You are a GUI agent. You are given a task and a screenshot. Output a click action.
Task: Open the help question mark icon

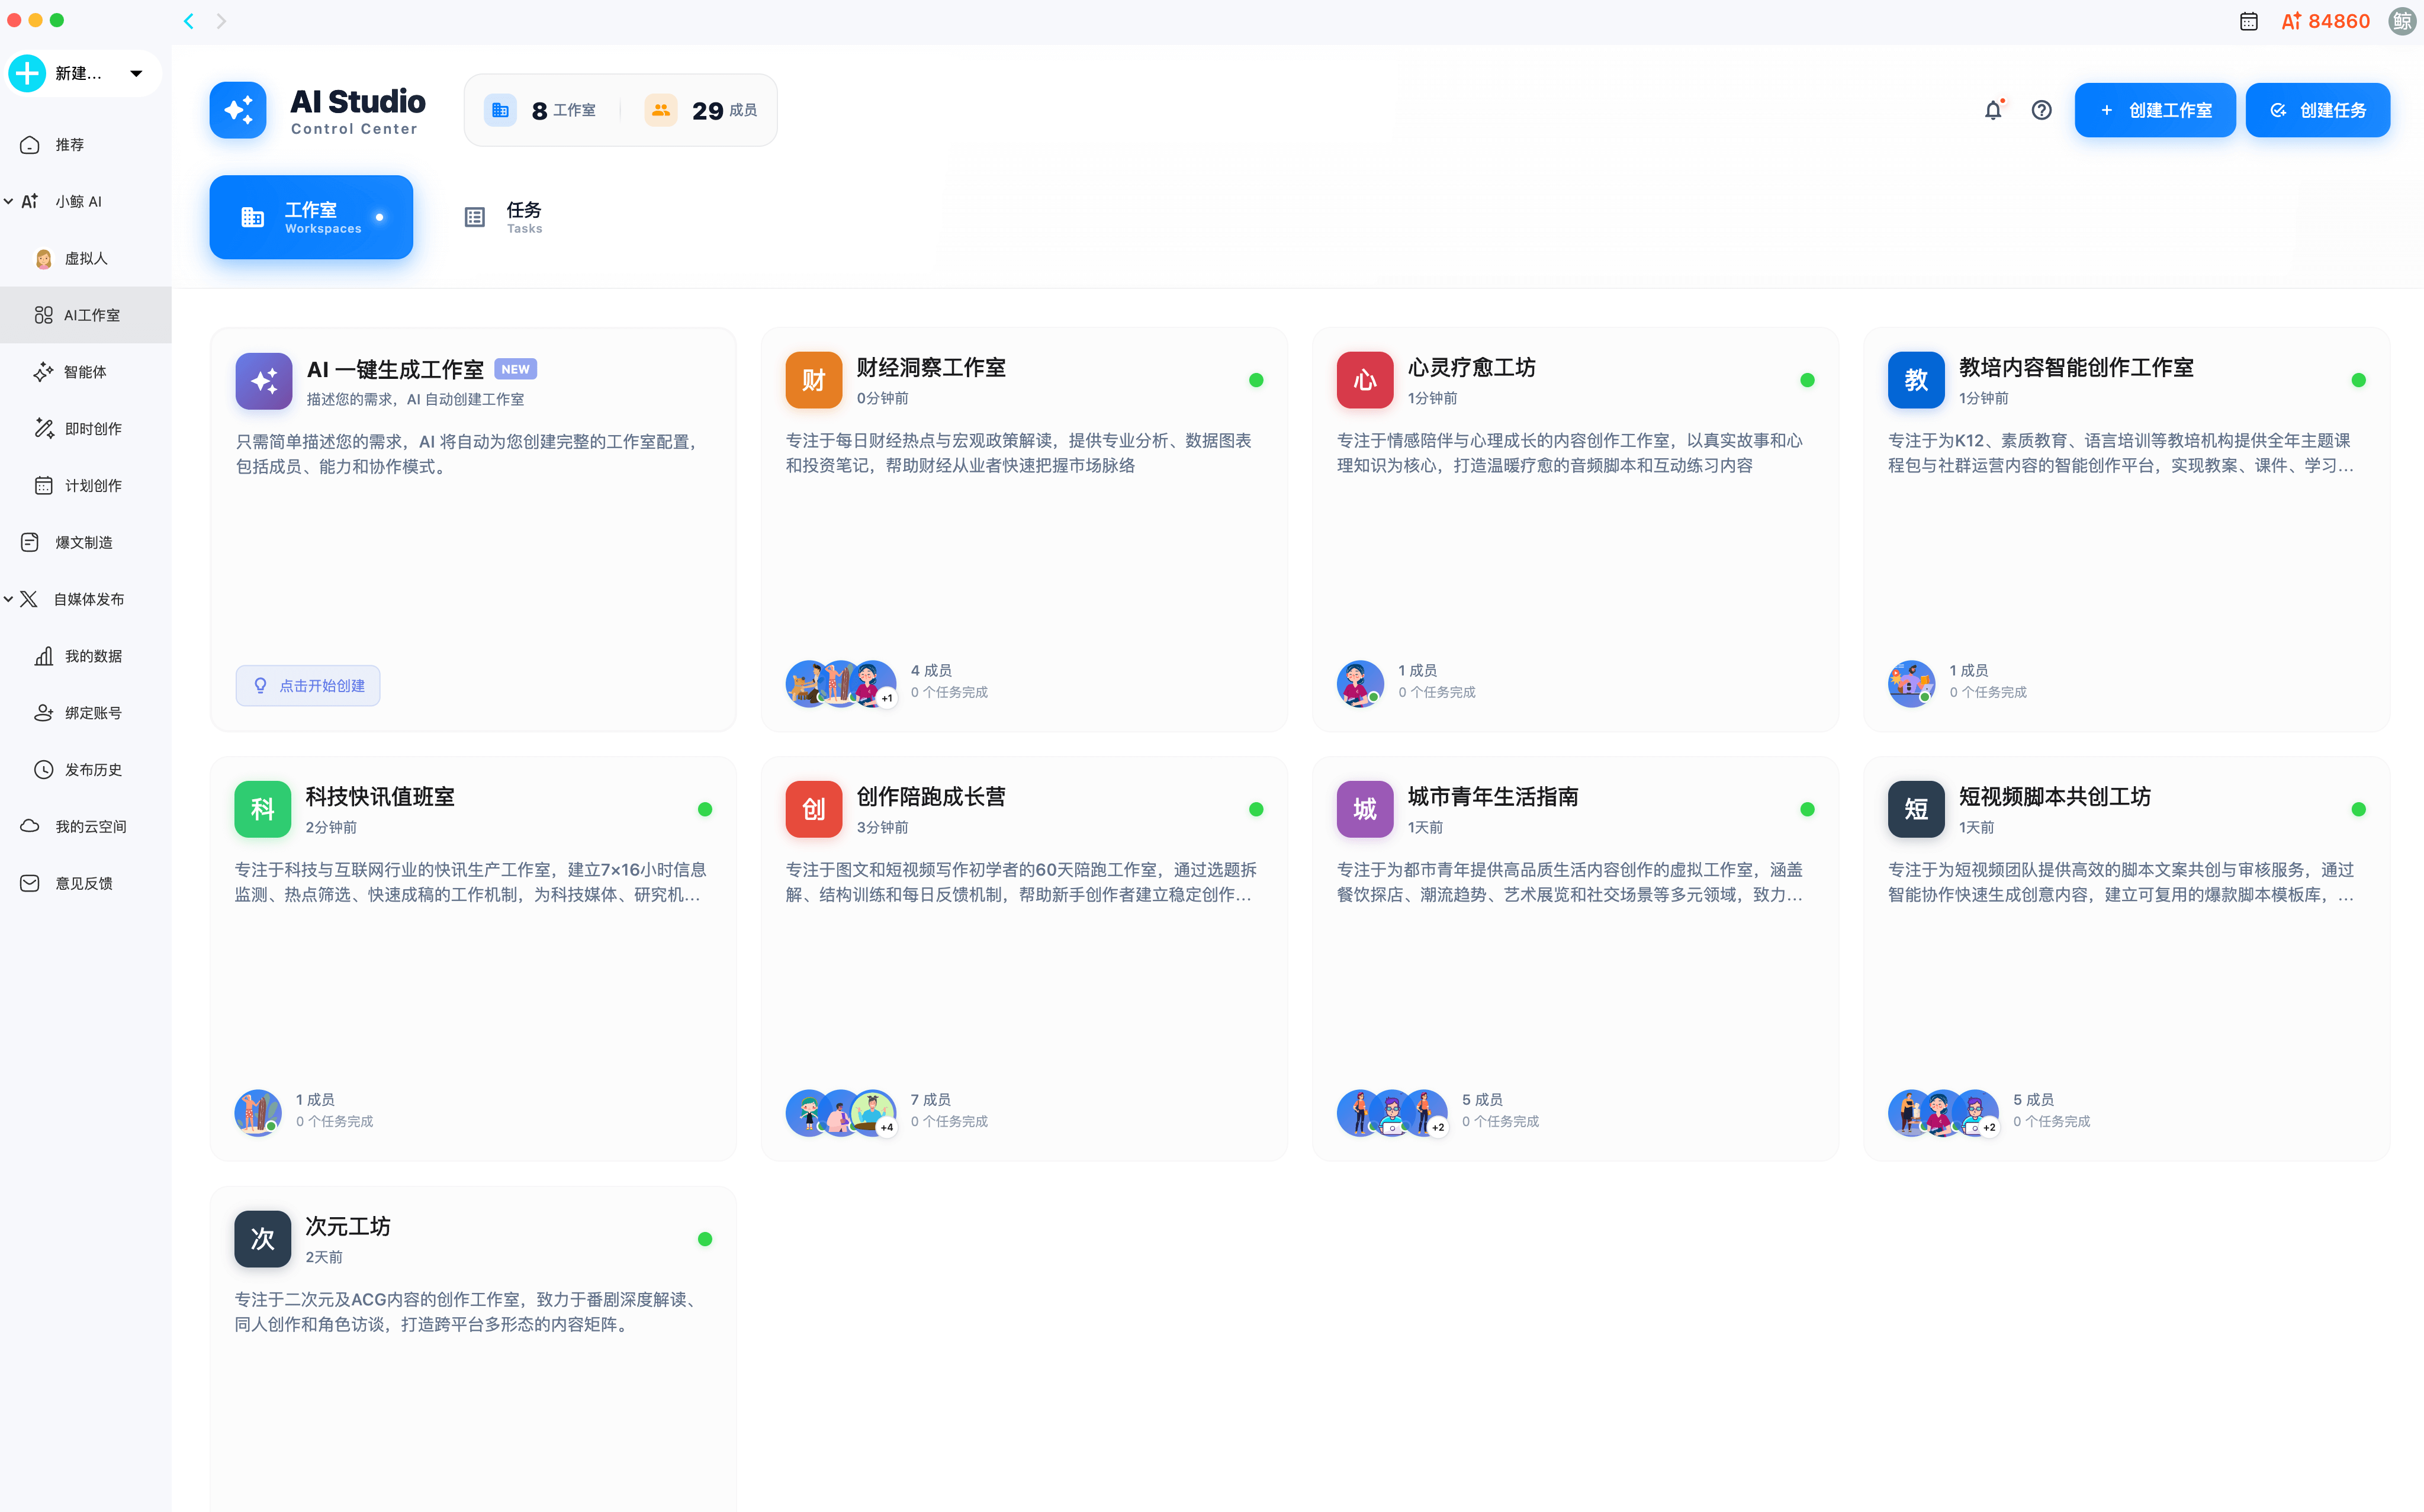[x=2041, y=110]
